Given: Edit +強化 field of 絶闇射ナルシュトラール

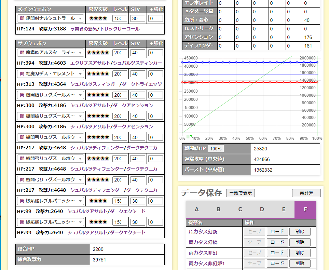Looking at the screenshot, I should 155,18.
